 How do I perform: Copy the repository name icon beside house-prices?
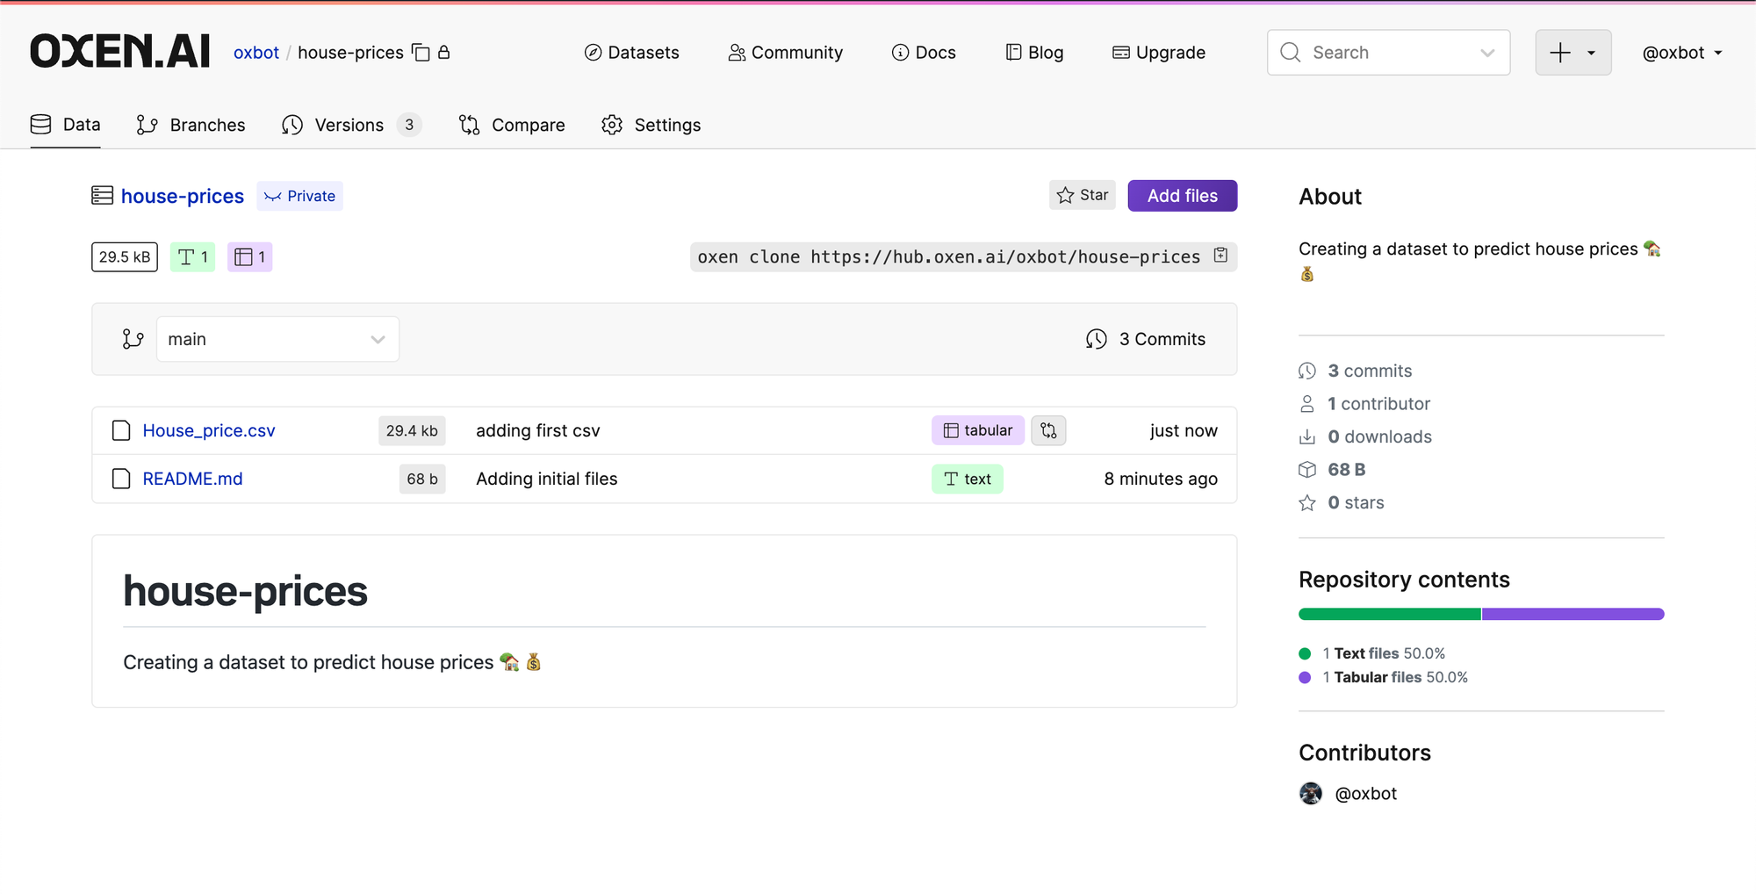pos(421,53)
